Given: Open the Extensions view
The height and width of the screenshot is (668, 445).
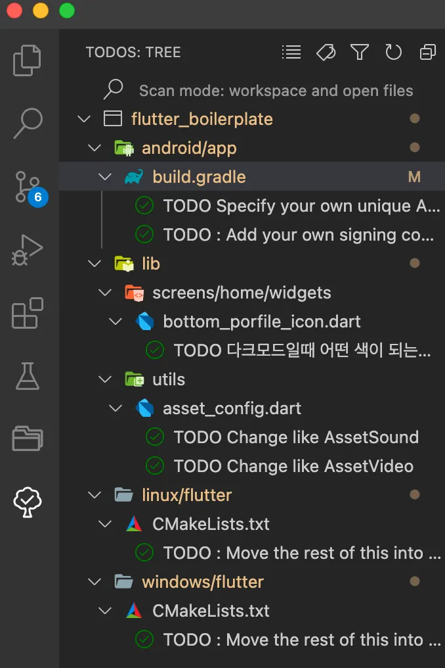Looking at the screenshot, I should (x=28, y=313).
